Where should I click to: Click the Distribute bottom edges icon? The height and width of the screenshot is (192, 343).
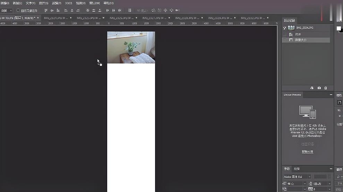click(x=100, y=10)
